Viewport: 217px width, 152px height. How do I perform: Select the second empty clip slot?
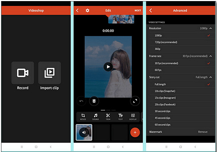pyautogui.click(x=102, y=132)
